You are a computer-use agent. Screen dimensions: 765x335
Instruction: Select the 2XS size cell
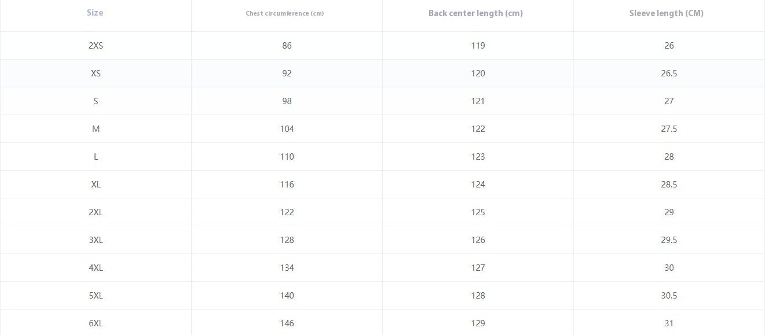(96, 46)
